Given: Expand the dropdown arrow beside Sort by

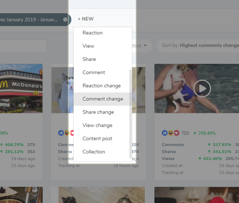Looking at the screenshot, I should point(145,46).
